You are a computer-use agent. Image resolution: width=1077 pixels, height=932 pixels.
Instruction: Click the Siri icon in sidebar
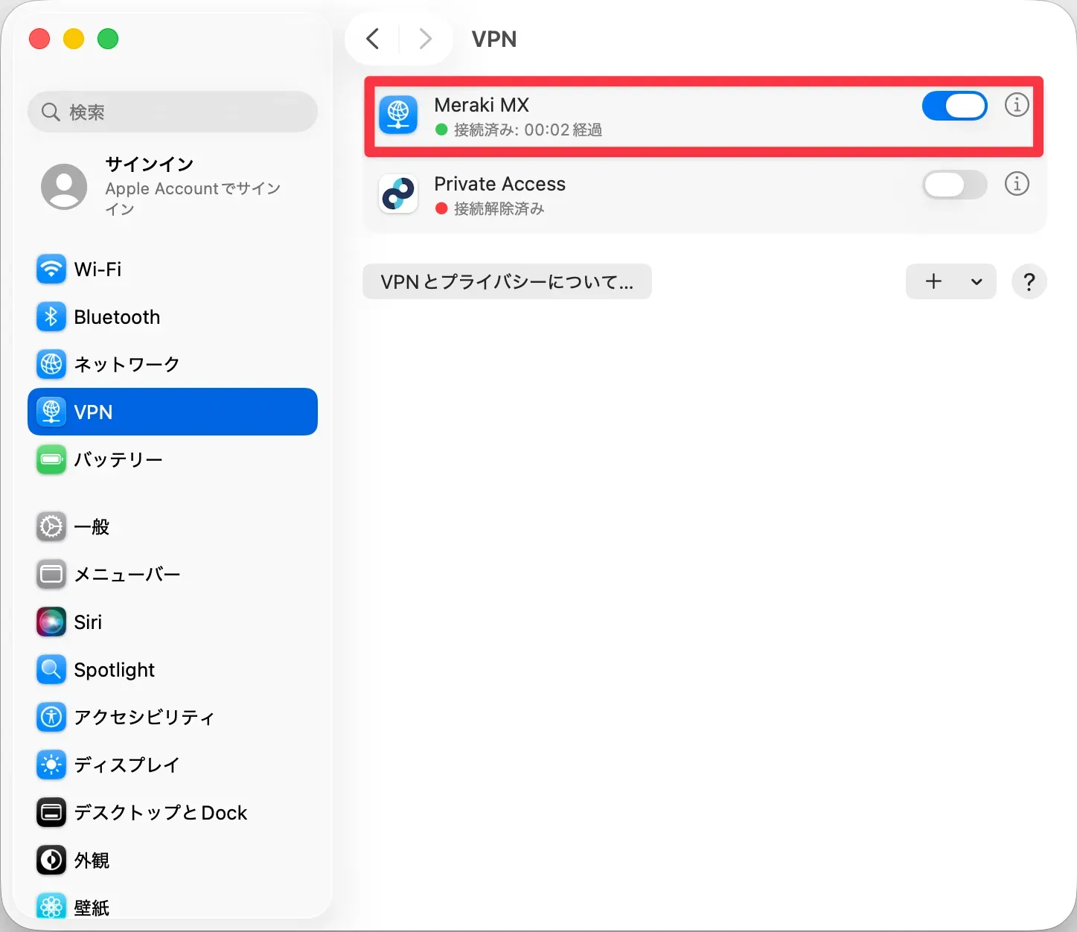coord(51,622)
